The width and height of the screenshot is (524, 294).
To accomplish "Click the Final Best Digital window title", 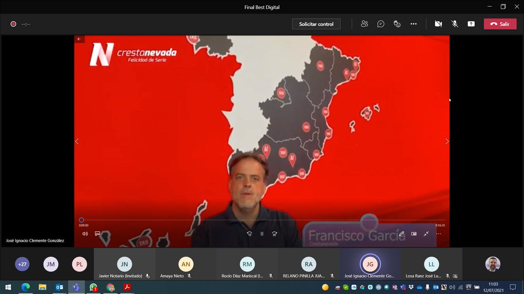I will tap(262, 7).
